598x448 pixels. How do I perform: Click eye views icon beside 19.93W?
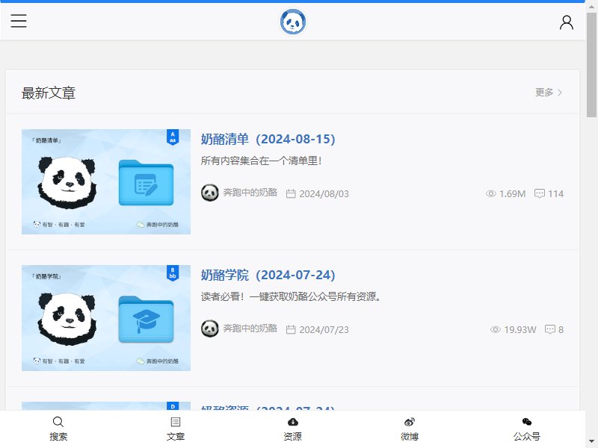496,329
